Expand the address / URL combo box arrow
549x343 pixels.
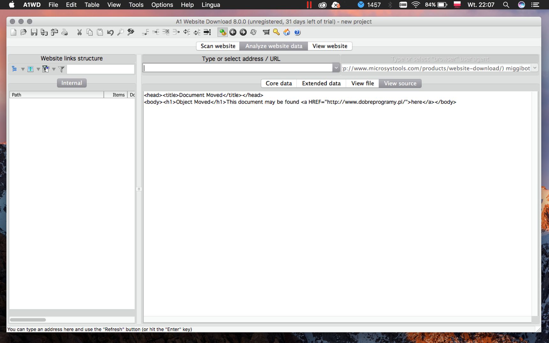coord(336,68)
